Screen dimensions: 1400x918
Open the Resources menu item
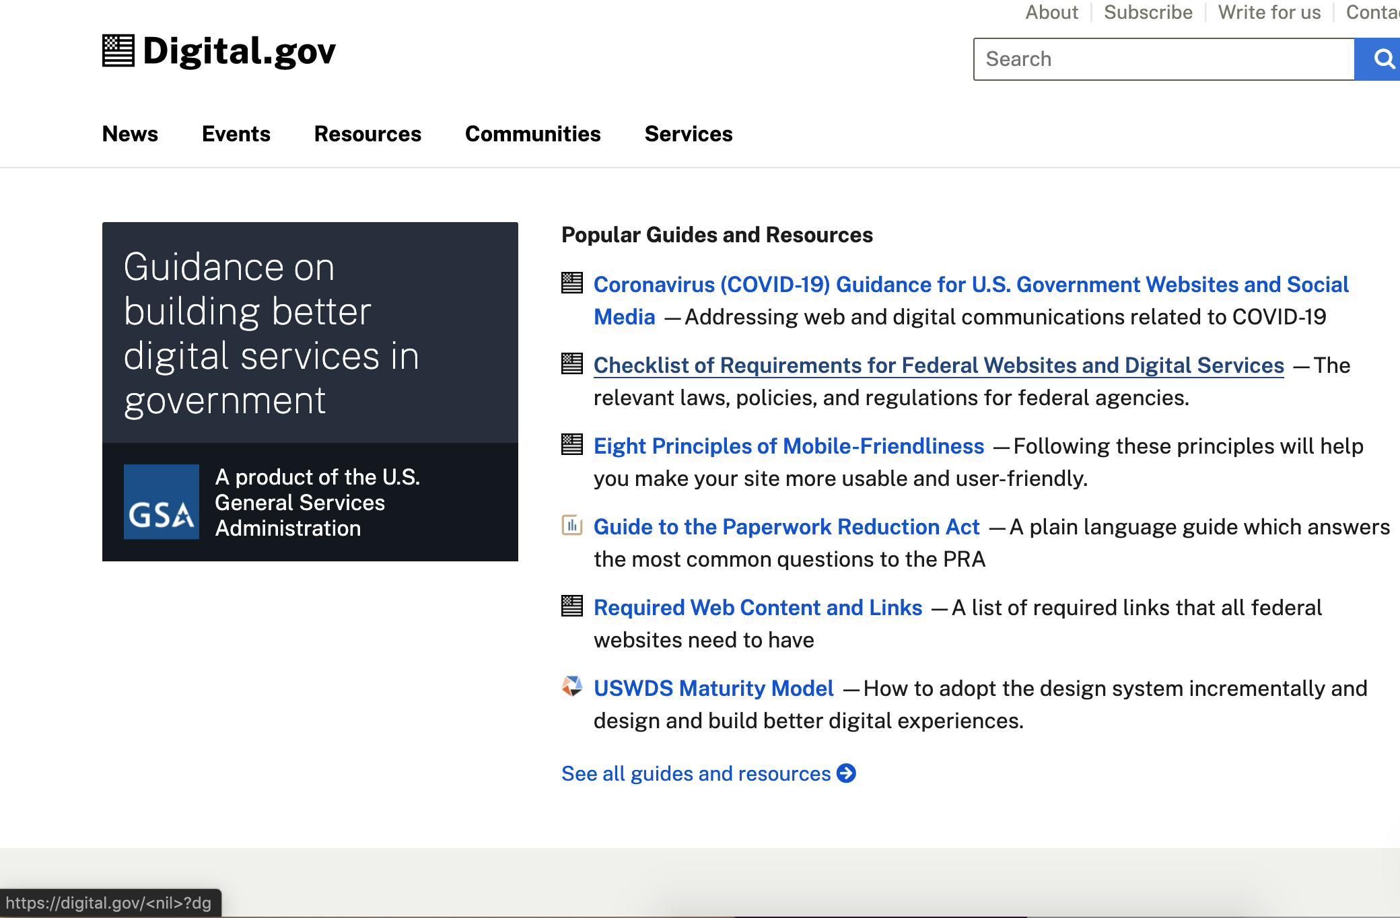(367, 134)
